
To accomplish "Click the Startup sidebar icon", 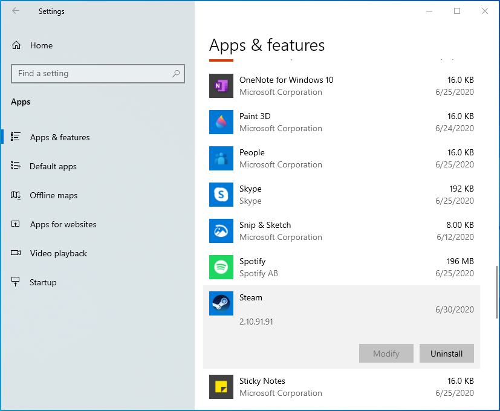I will [15, 282].
